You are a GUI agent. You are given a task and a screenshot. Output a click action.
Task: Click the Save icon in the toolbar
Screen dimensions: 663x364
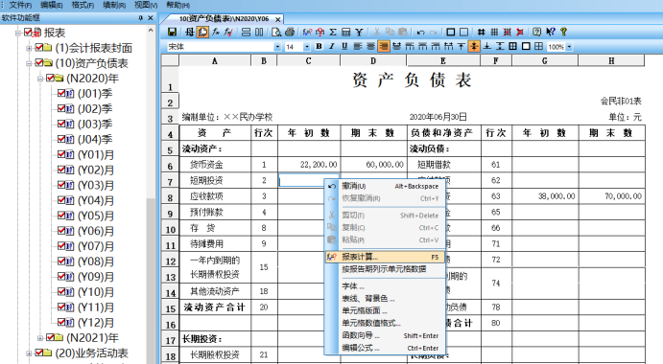click(x=172, y=33)
